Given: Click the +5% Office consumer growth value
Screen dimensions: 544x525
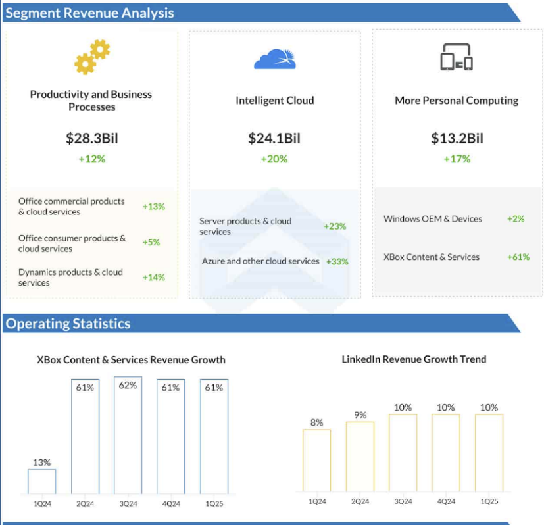Looking at the screenshot, I should [151, 242].
